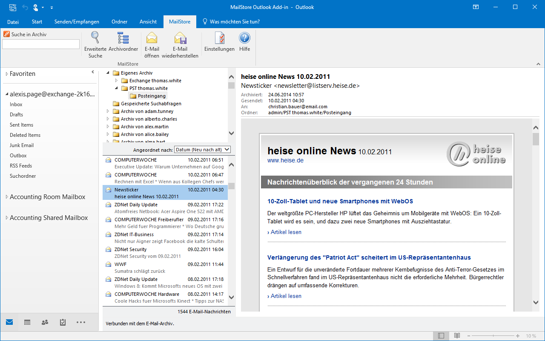545x341 pixels.
Task: Collapse the Favoriten section
Action: [6, 73]
